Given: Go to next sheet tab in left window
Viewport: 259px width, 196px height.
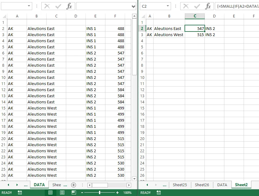Looking at the screenshot, I should [x=17, y=185].
